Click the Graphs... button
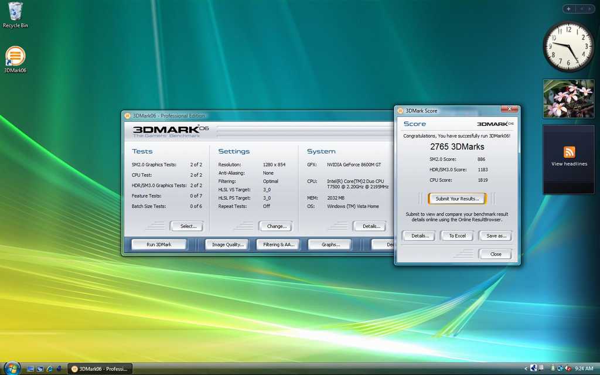Viewport: 600px width, 375px height. (x=330, y=244)
